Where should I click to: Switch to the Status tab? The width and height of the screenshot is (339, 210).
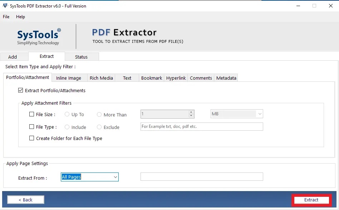(82, 56)
